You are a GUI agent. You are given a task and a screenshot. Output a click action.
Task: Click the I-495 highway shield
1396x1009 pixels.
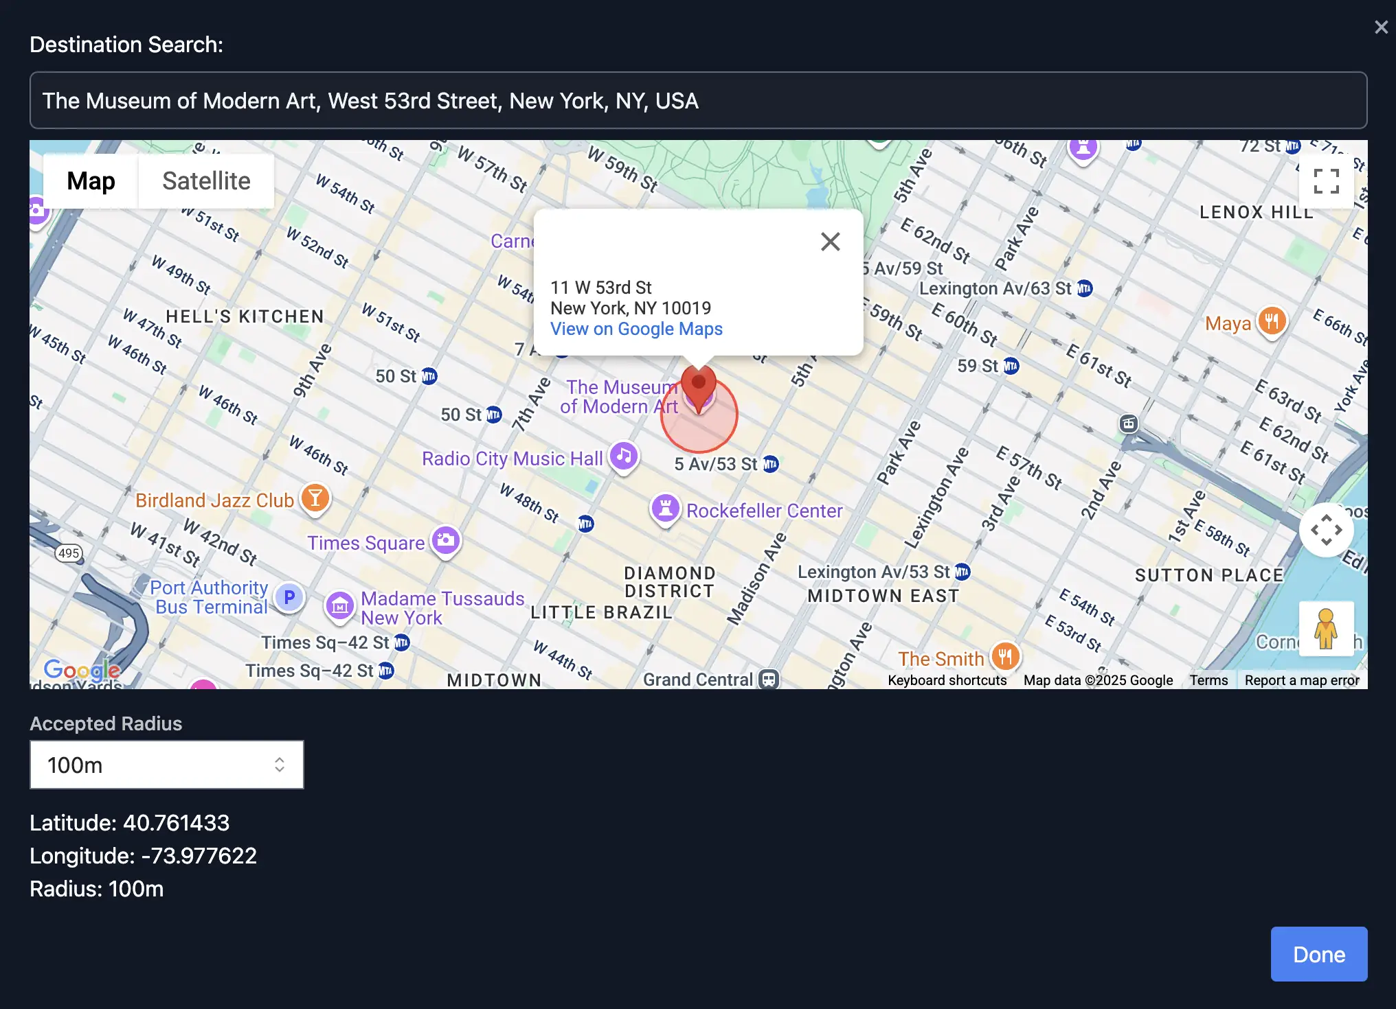(x=69, y=553)
